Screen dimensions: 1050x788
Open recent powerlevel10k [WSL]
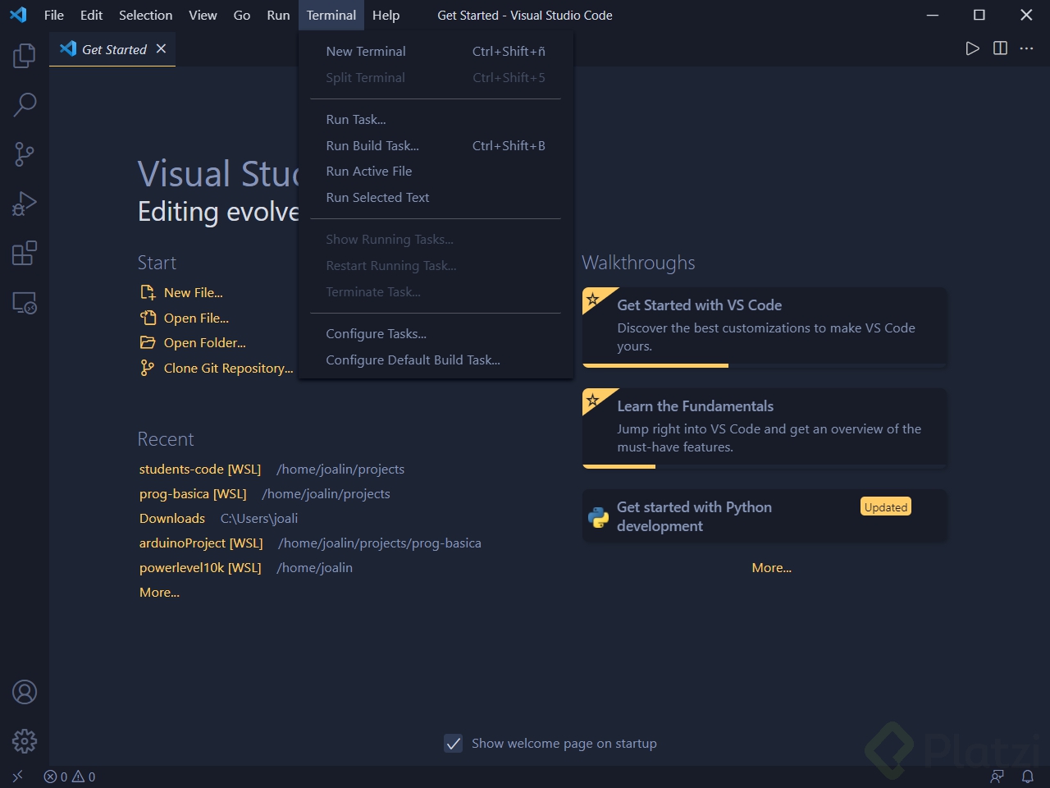[200, 567]
